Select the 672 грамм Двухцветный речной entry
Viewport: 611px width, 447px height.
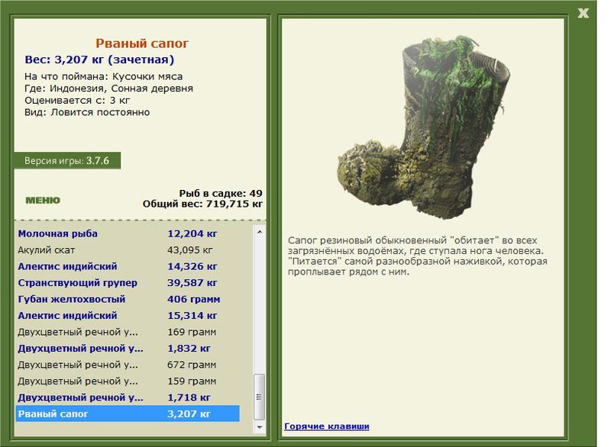[80, 365]
